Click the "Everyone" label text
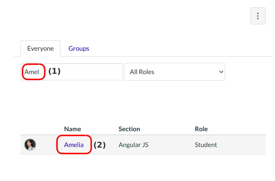 click(41, 49)
